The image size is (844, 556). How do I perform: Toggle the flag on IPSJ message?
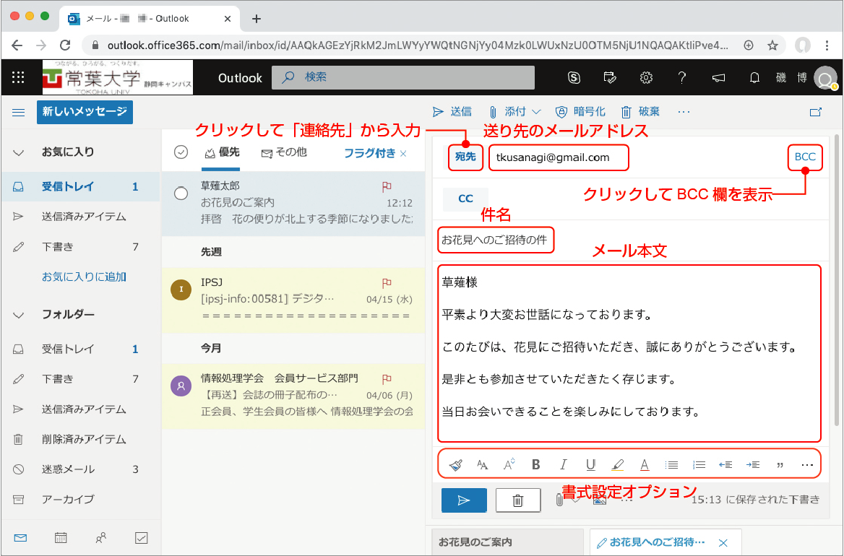click(x=387, y=283)
